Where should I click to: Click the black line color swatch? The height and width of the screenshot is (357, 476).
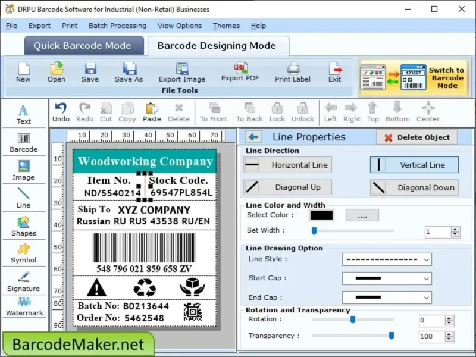[321, 215]
